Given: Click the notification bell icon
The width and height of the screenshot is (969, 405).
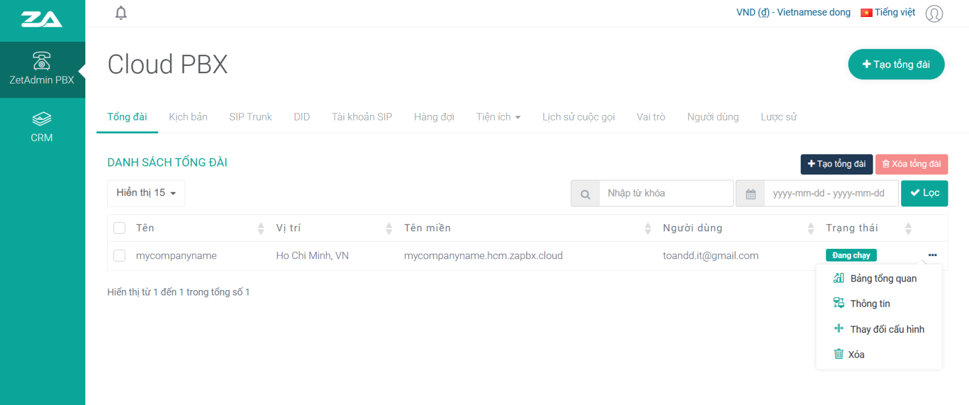Looking at the screenshot, I should [121, 13].
